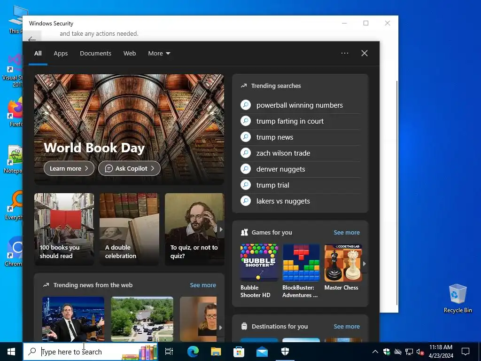
Task: Open See more for Trending news
Action: point(203,285)
